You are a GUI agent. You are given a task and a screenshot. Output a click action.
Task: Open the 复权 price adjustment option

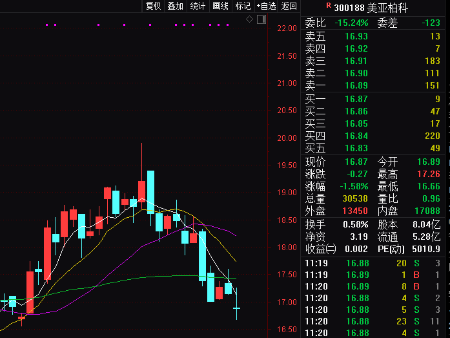(x=153, y=6)
